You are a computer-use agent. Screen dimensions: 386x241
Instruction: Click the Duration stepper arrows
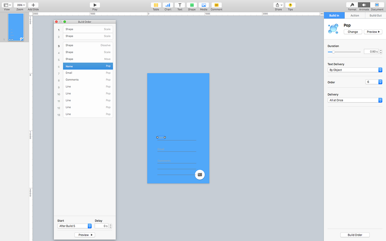pyautogui.click(x=381, y=52)
